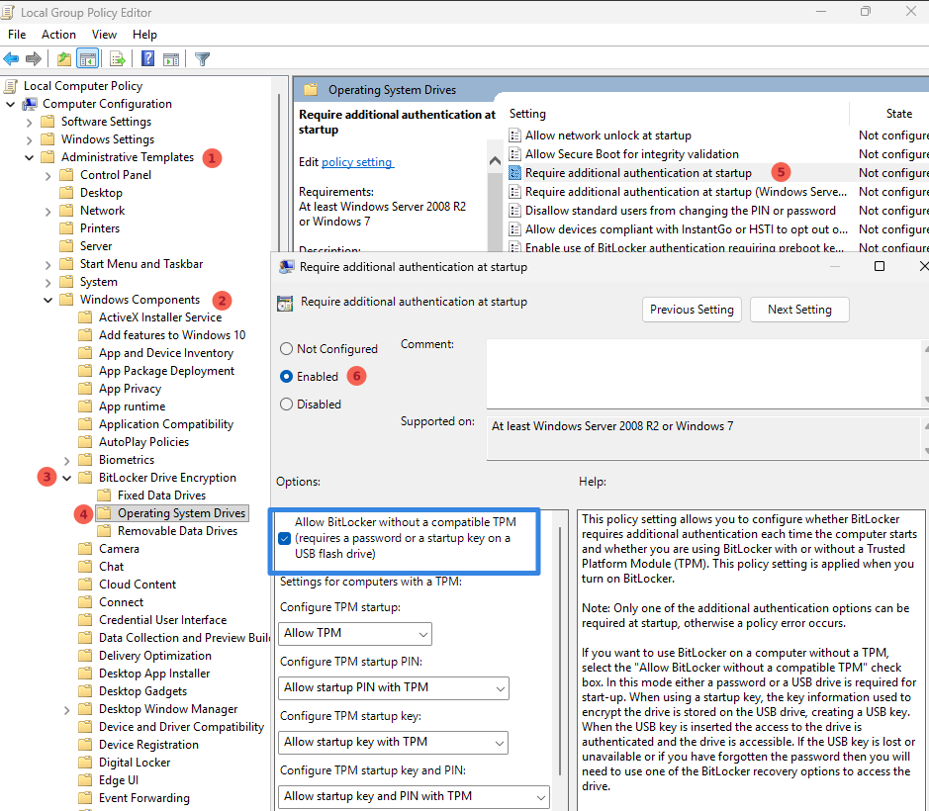The height and width of the screenshot is (811, 929).
Task: Open the View menu
Action: 104,34
